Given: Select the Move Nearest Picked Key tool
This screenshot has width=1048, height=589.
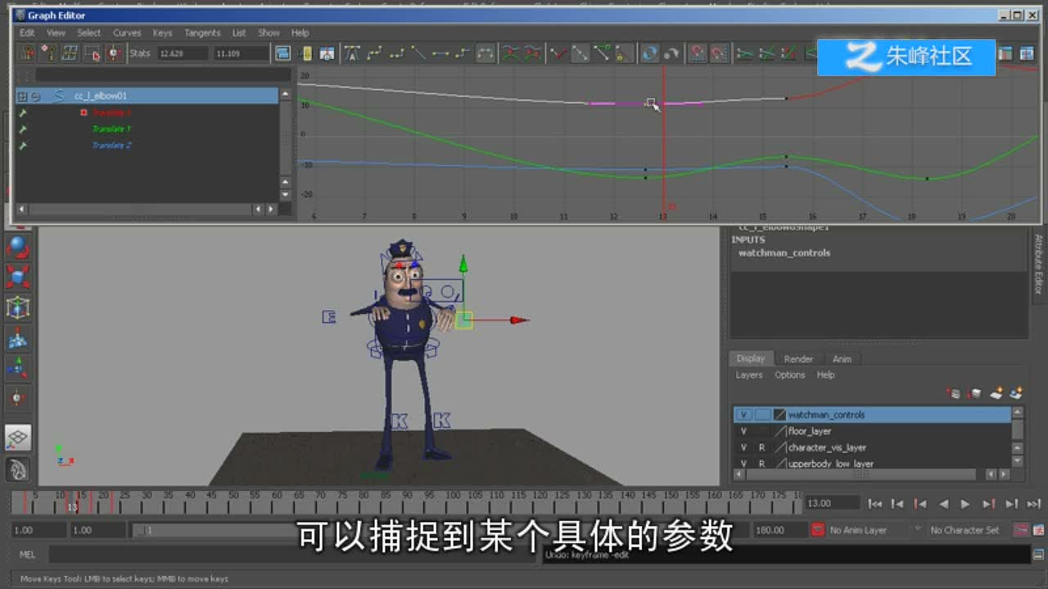Looking at the screenshot, I should [x=28, y=54].
